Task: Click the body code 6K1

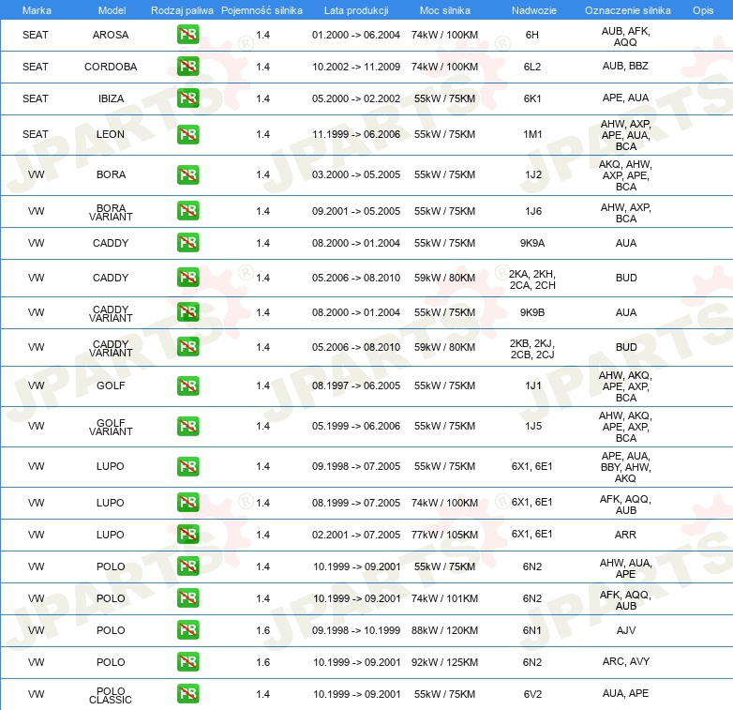Action: 532,98
